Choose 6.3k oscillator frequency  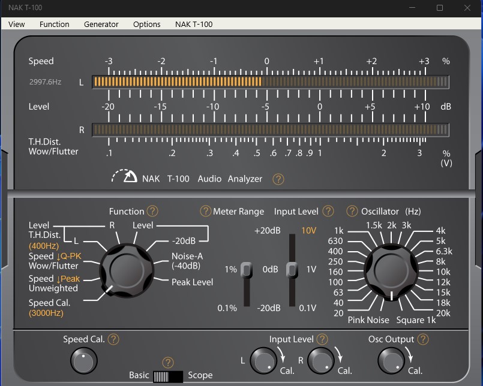(444, 251)
